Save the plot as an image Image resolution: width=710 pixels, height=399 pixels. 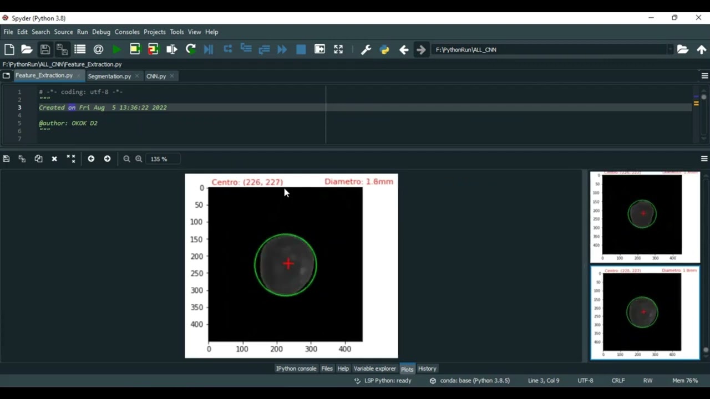[6, 158]
